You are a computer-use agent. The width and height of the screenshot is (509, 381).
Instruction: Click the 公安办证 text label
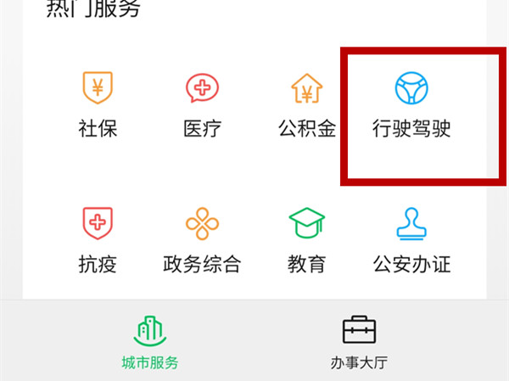click(x=411, y=264)
